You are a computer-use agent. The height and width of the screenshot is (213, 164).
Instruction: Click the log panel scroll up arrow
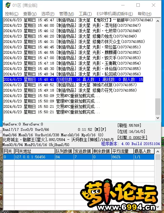point(158,21)
